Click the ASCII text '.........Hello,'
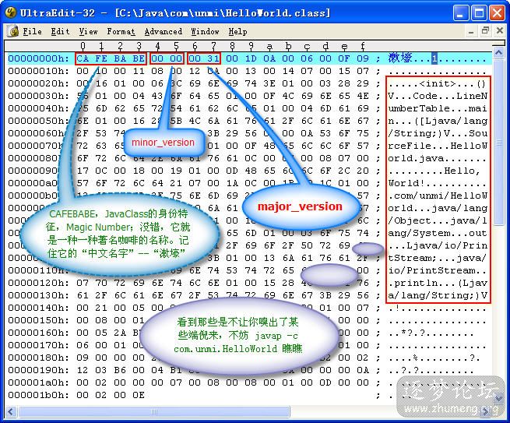This screenshot has height=423, width=510. 434,171
